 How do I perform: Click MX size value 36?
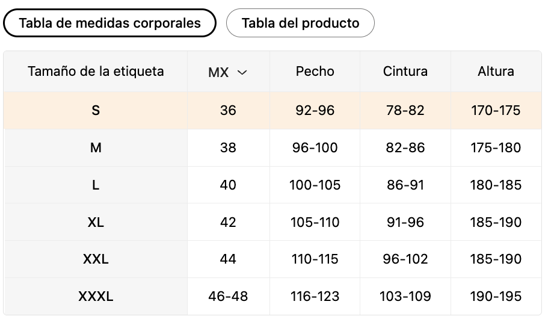(228, 111)
